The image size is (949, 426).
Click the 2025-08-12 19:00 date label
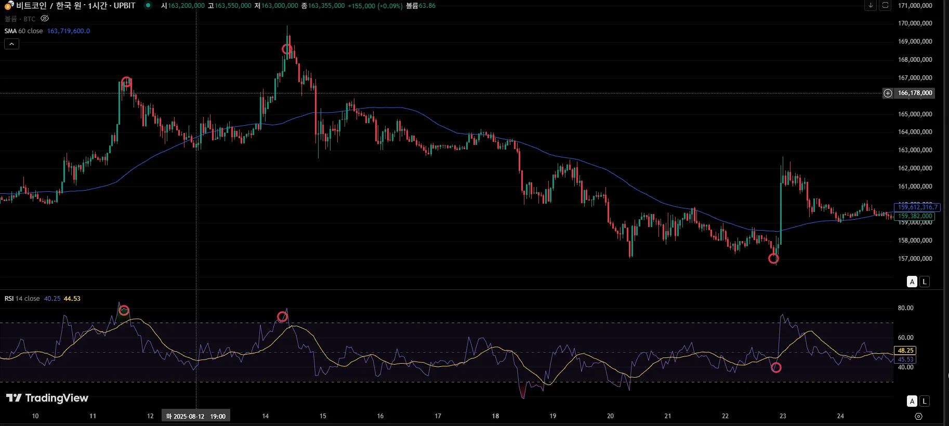point(196,416)
